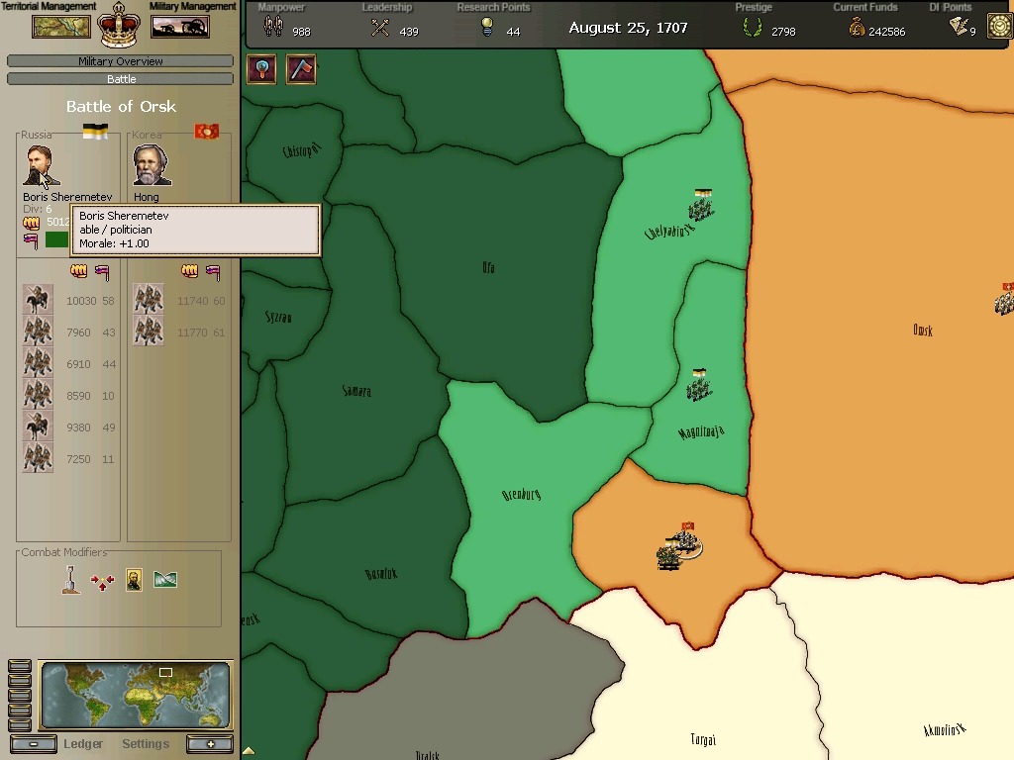
Task: Click the Akmolinsk province label
Action: click(x=944, y=729)
